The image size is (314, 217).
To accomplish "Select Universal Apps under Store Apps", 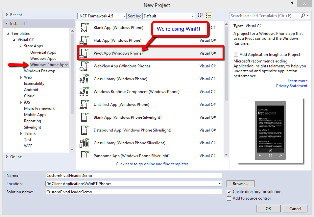I will (43, 52).
